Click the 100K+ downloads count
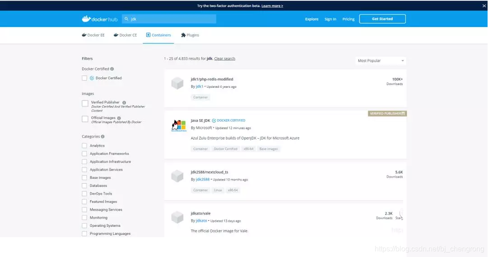This screenshot has height=257, width=488. click(397, 80)
